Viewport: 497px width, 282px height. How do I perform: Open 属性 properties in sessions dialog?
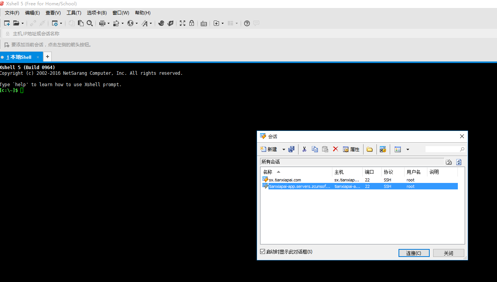coord(351,150)
